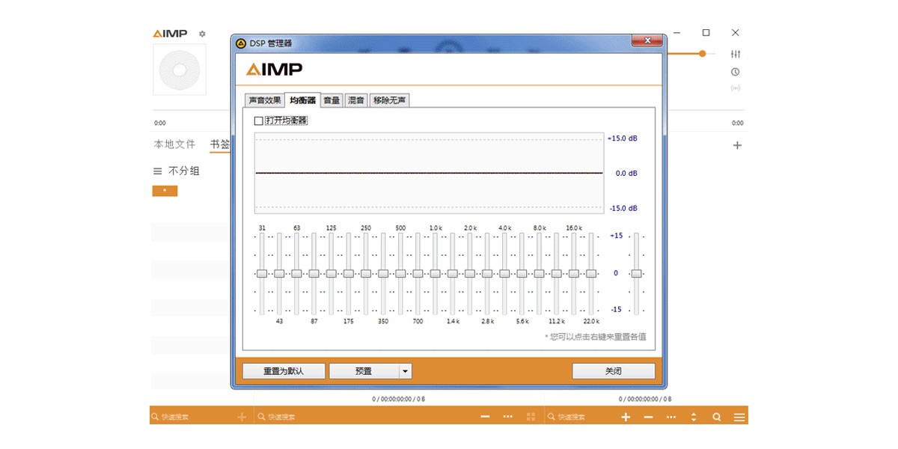Screen dimensions: 898x449
Task: Open the equalizer icon in the right sidebar
Action: (736, 53)
